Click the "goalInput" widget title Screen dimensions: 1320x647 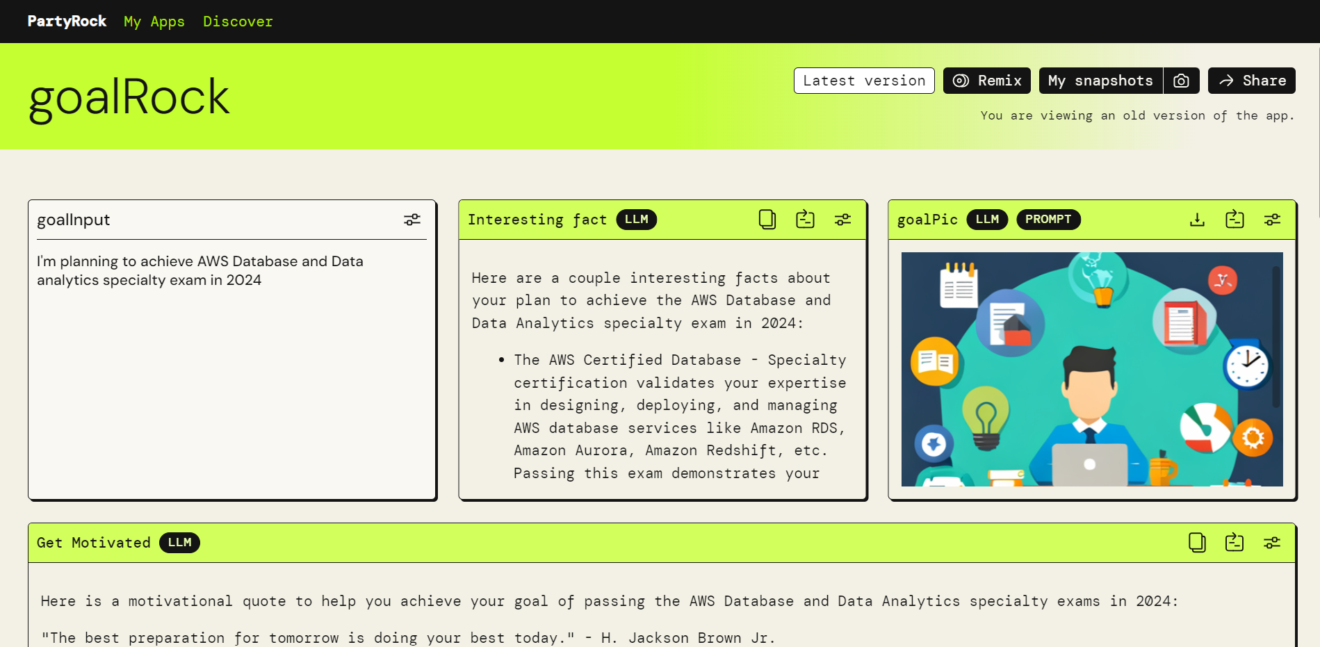coord(74,220)
